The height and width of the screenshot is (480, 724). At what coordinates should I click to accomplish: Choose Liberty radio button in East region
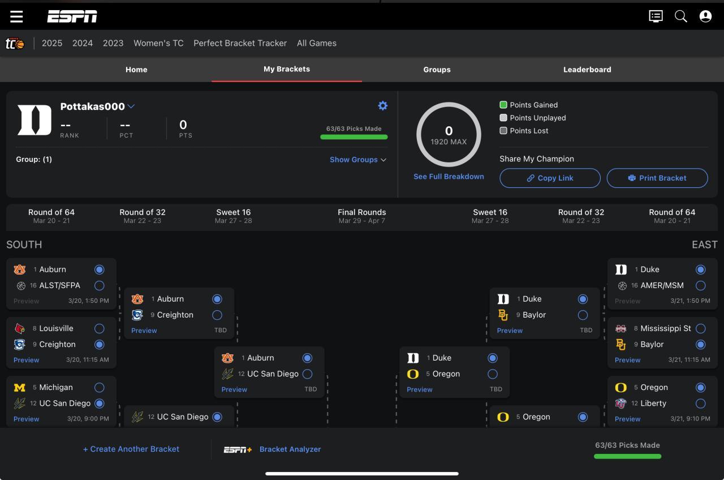701,403
